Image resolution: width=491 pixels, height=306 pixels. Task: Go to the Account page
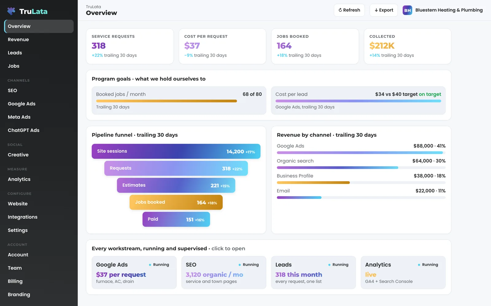pyautogui.click(x=39, y=255)
